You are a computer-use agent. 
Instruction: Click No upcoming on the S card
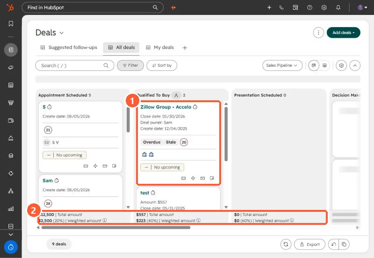point(65,155)
